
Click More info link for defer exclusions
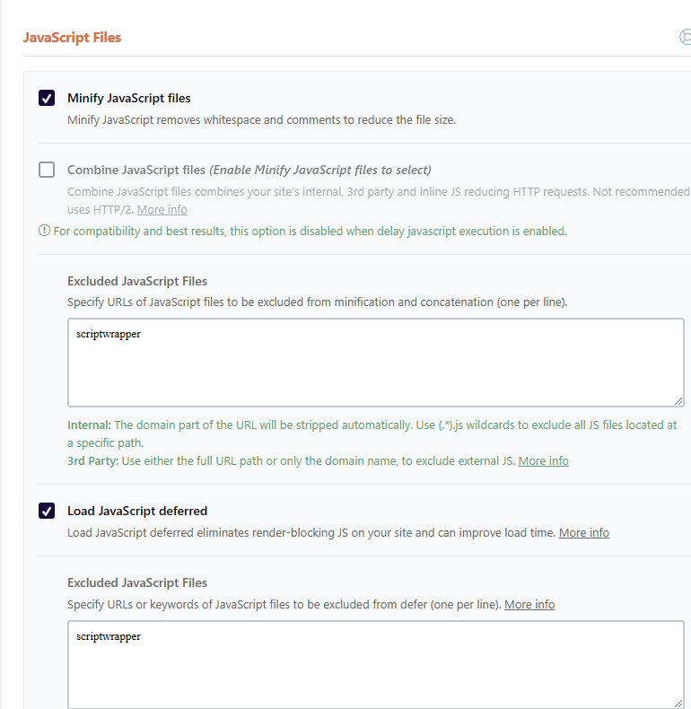click(529, 604)
